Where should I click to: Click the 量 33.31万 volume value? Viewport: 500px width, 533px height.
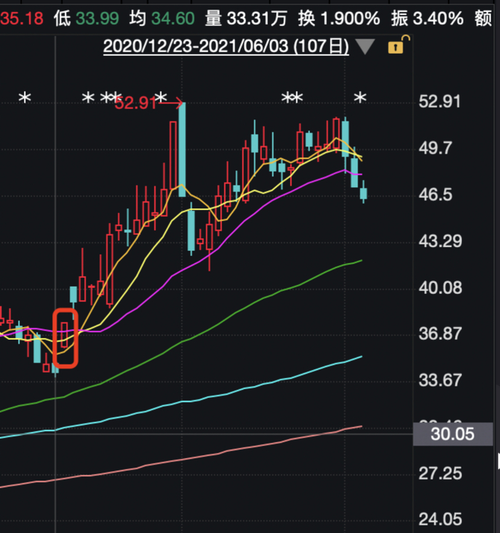point(246,19)
